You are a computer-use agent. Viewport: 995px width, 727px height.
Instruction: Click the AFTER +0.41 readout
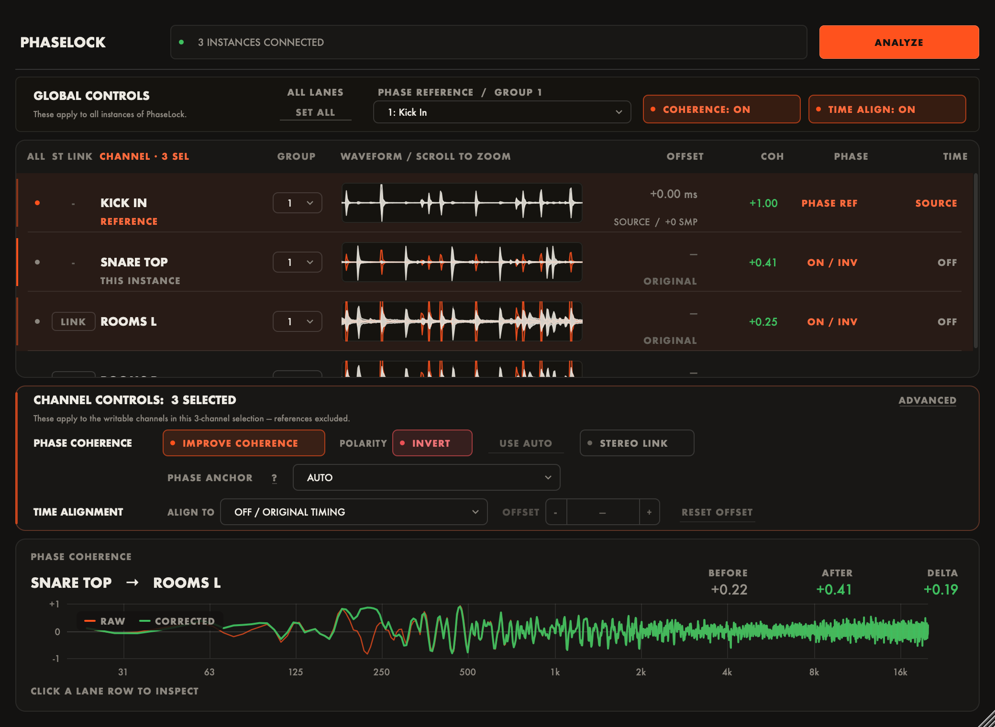(x=834, y=583)
